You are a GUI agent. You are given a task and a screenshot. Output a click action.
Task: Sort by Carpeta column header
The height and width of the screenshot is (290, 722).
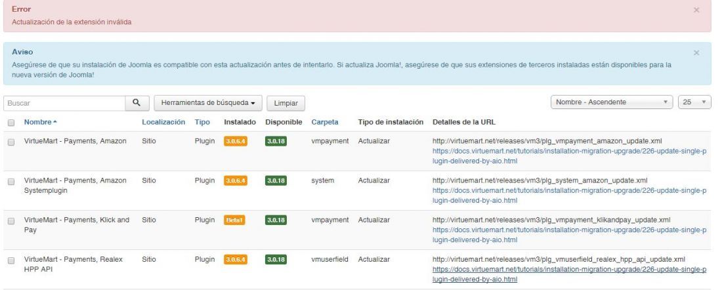(x=325, y=122)
